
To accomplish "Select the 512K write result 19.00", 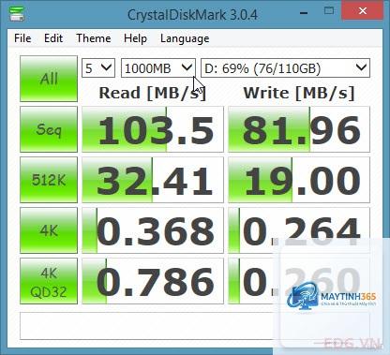I will coord(299,180).
